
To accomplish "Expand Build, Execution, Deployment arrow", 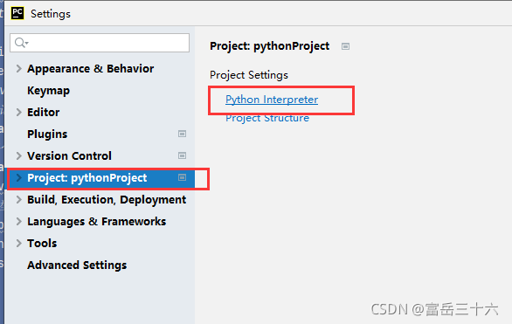I will [19, 200].
